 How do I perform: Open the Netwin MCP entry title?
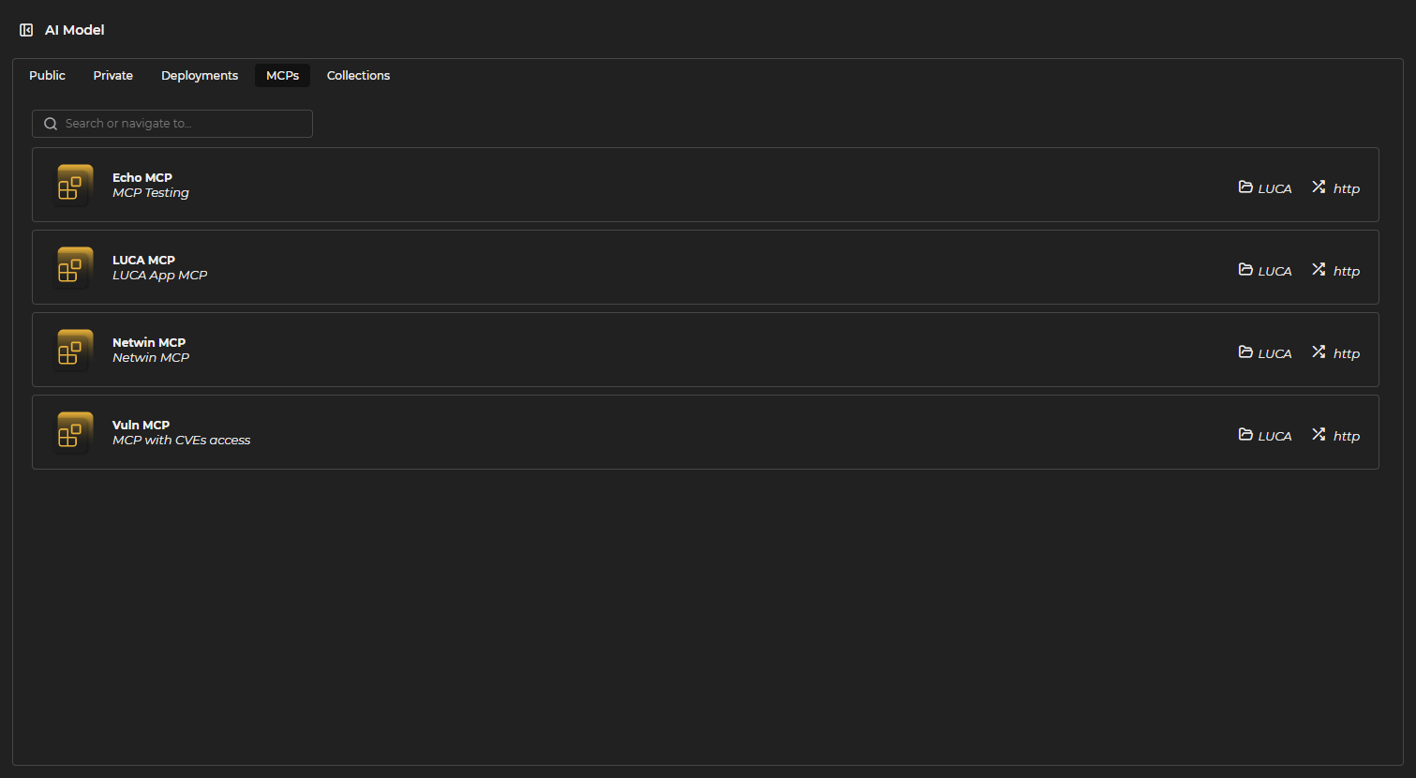pos(149,342)
